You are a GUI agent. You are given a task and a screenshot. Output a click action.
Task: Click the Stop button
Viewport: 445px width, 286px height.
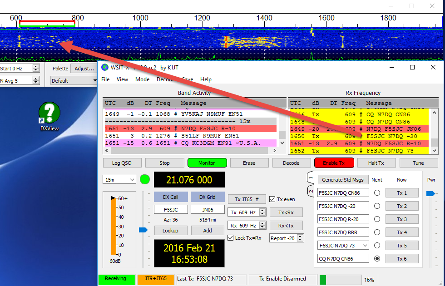[x=164, y=163]
